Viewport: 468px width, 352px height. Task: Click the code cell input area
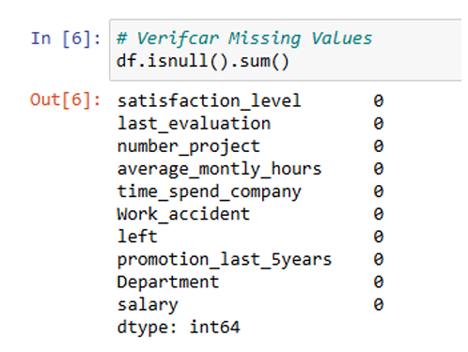tap(286, 50)
